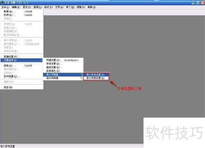Choose 导入字体设置 in the flyout

(x=96, y=74)
